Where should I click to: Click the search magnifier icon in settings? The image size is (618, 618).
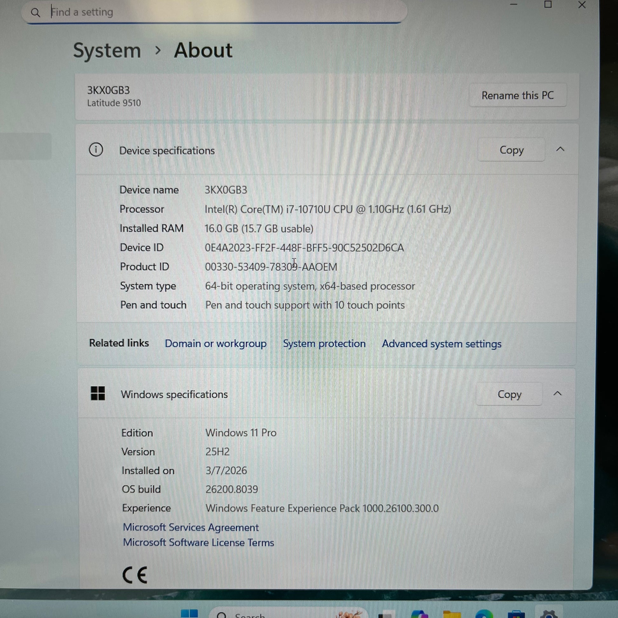[x=36, y=13]
